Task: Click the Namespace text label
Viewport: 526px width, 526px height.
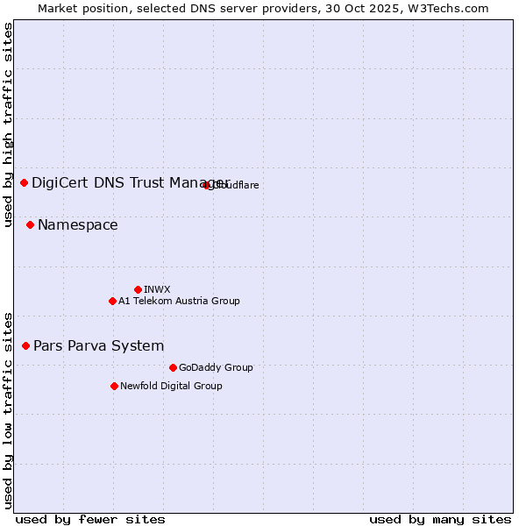Action: pyautogui.click(x=77, y=225)
